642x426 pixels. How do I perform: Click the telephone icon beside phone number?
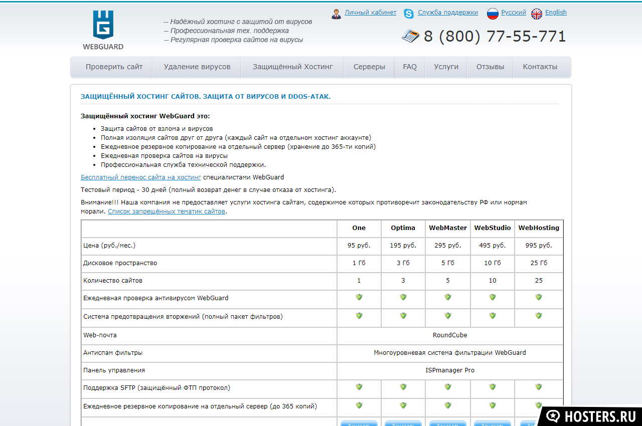click(x=410, y=36)
